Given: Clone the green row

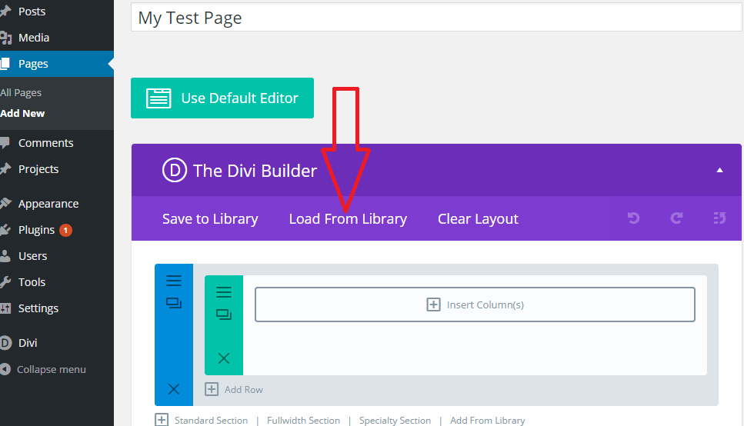Looking at the screenshot, I should click(224, 315).
